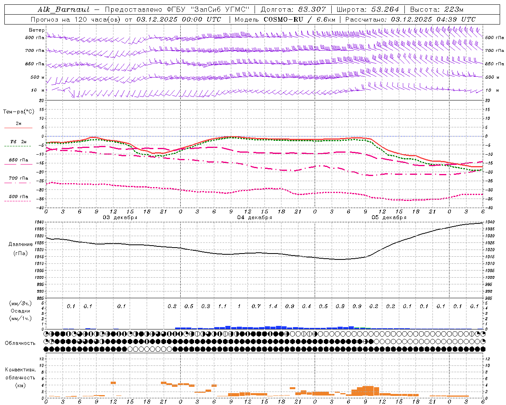Click the '(км)' unit under convective cloud label

[x=20, y=385]
